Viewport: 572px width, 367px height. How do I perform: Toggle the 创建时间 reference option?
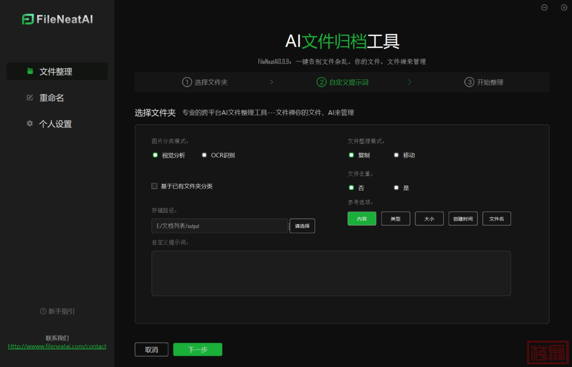pyautogui.click(x=463, y=218)
